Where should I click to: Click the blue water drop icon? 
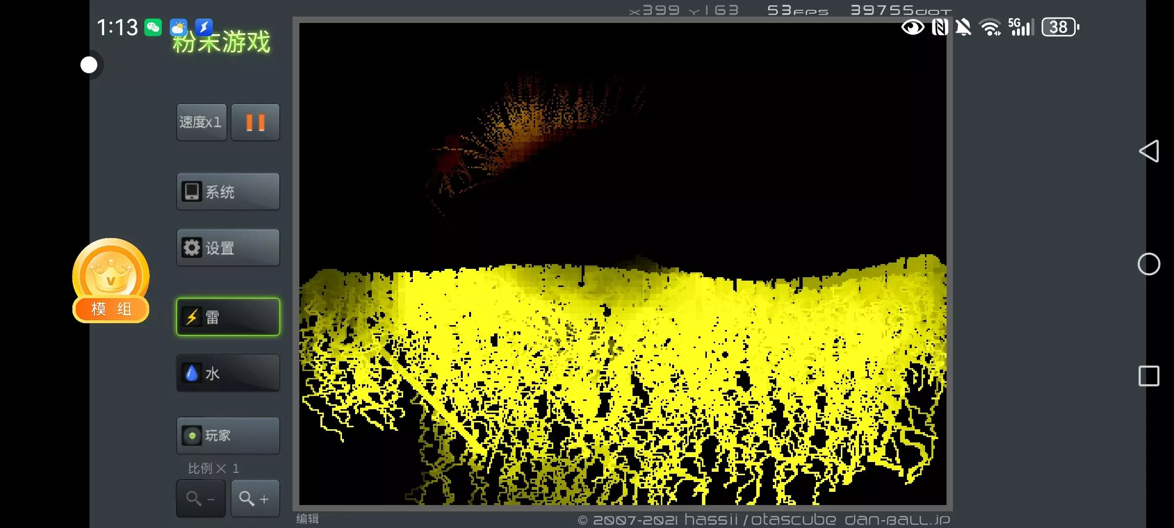192,374
